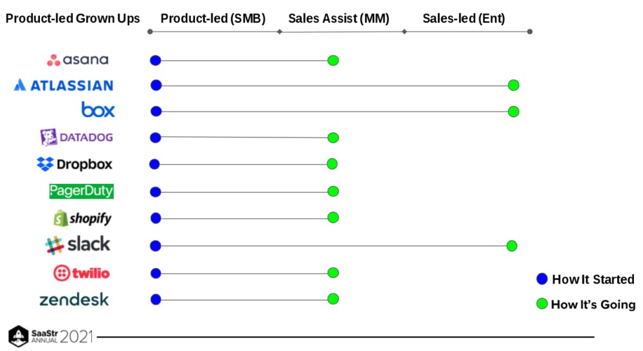This screenshot has width=643, height=351.
Task: Click the green How It's Going legend dot
Action: pyautogui.click(x=541, y=304)
